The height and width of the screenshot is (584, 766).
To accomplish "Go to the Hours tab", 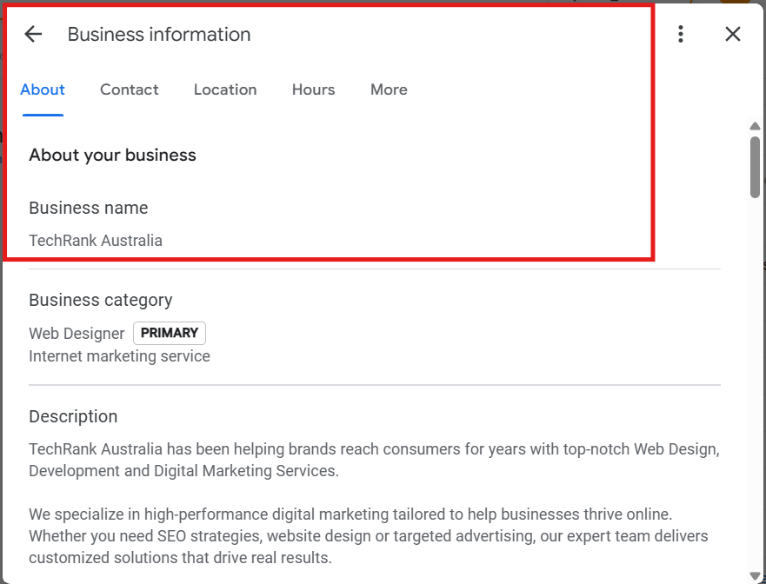I will (313, 90).
